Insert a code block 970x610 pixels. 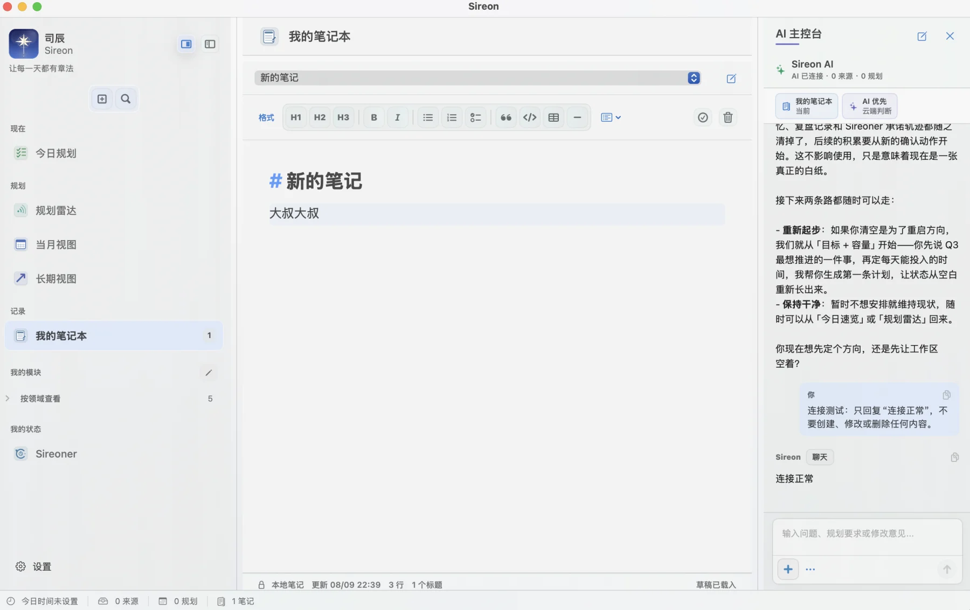530,117
